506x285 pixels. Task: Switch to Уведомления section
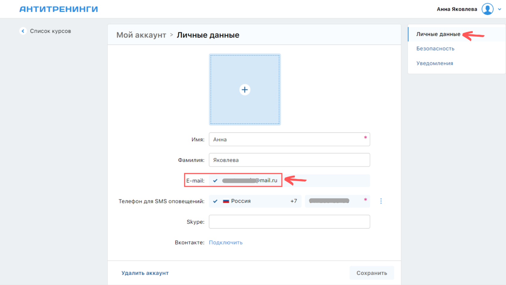tap(435, 63)
